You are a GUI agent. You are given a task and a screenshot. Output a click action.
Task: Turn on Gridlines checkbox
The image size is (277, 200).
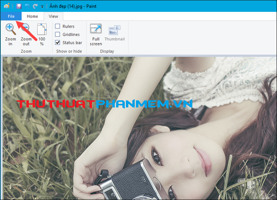[x=58, y=35]
